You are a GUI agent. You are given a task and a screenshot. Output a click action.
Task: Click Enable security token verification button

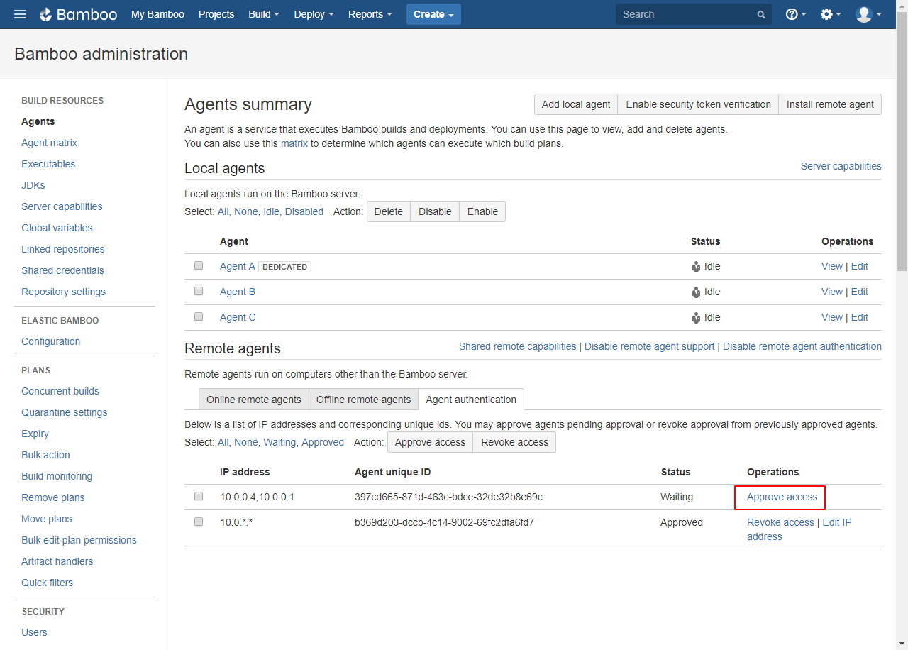tap(698, 104)
